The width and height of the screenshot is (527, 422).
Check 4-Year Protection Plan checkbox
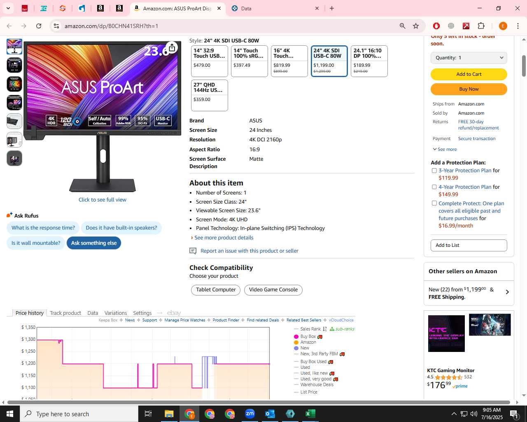click(x=434, y=187)
